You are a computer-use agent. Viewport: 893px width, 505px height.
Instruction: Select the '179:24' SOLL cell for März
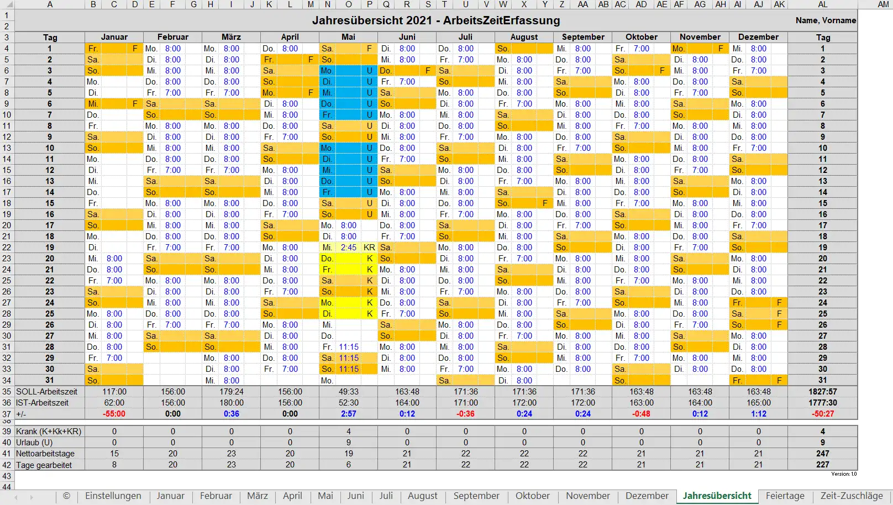click(x=232, y=392)
